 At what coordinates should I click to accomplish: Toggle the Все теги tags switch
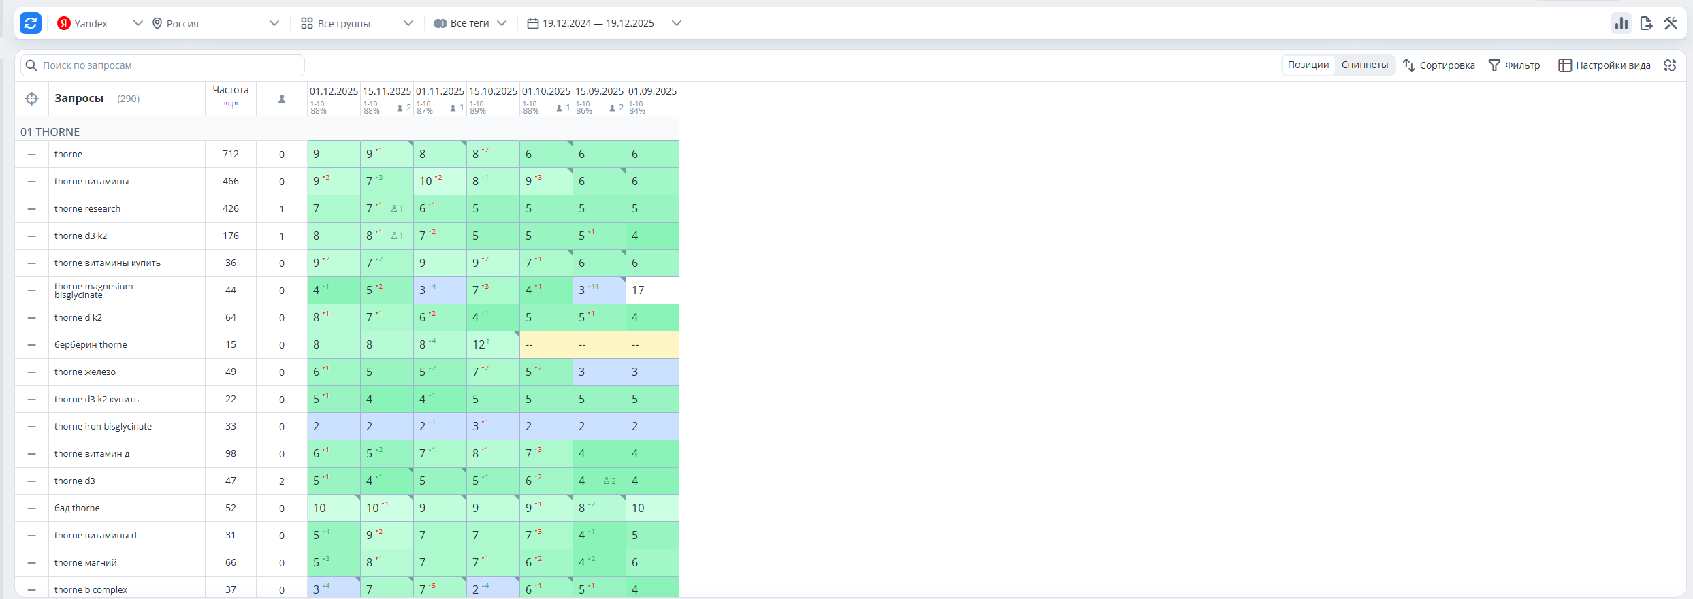pyautogui.click(x=440, y=23)
